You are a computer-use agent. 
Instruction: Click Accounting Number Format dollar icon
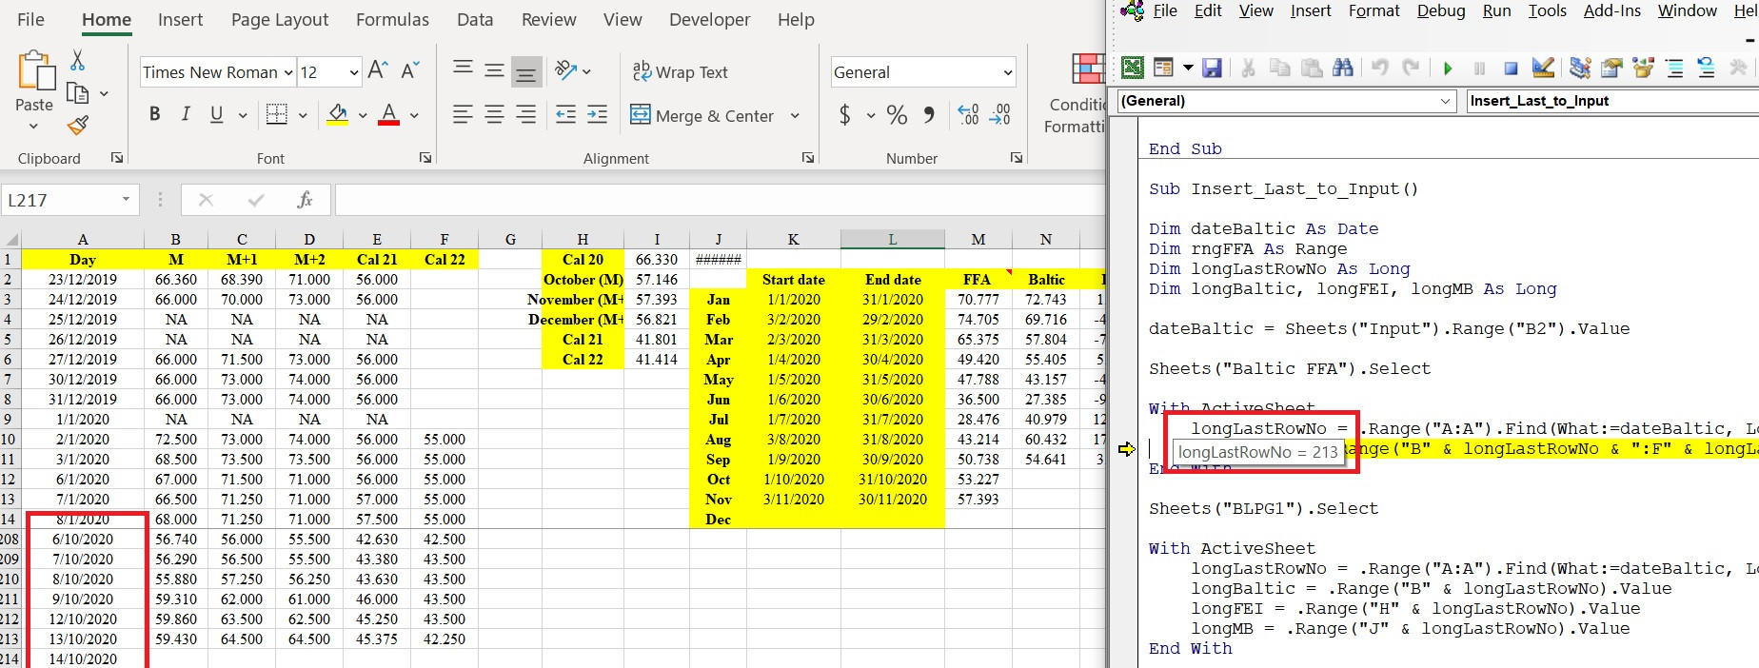point(844,115)
